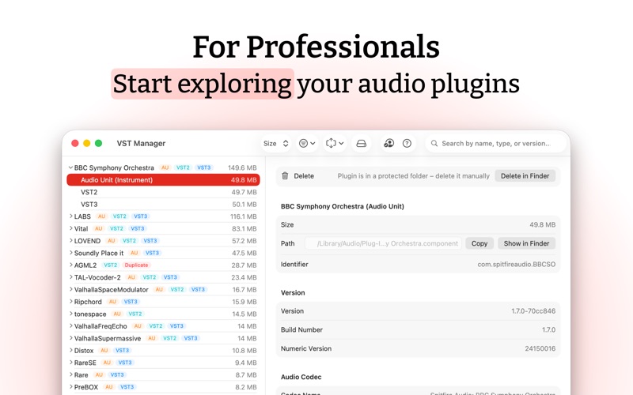Expand the Soundly Place it group
Image resolution: width=633 pixels, height=395 pixels.
[x=70, y=253]
